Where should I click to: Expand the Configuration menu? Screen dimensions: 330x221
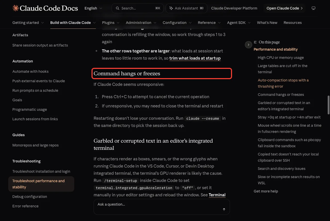pyautogui.click(x=177, y=23)
